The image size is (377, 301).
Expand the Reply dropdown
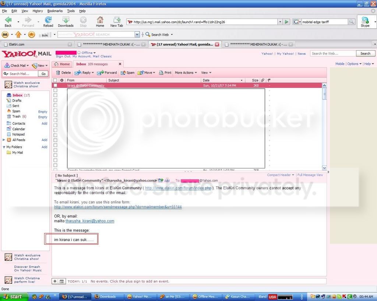click(93, 73)
